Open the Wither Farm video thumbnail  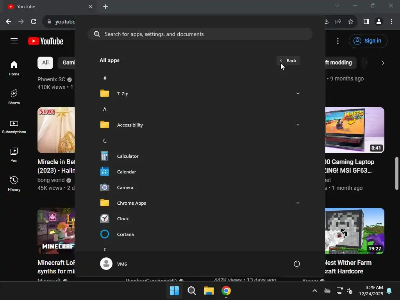click(x=355, y=231)
